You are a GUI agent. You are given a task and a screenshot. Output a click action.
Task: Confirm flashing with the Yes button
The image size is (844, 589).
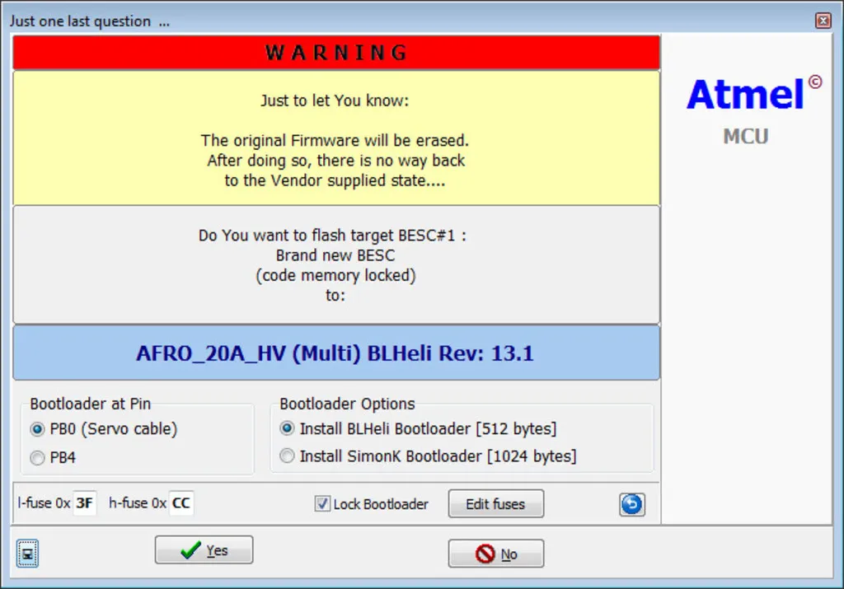(x=204, y=550)
